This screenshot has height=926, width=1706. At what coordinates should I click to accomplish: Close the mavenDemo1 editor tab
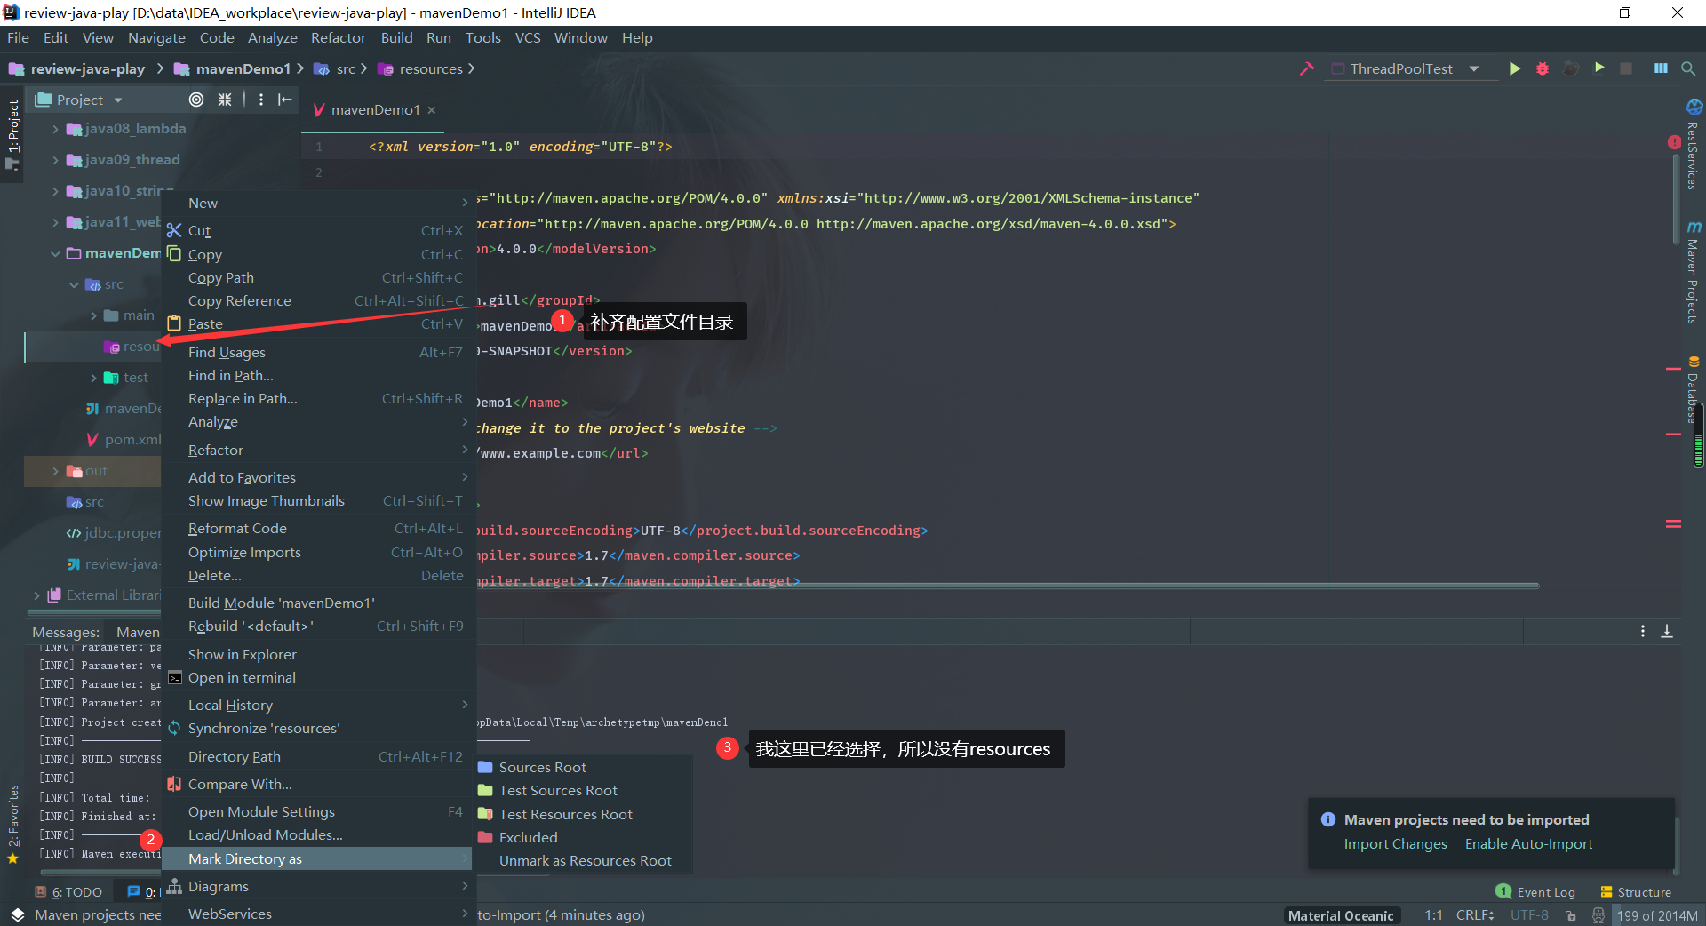(432, 110)
